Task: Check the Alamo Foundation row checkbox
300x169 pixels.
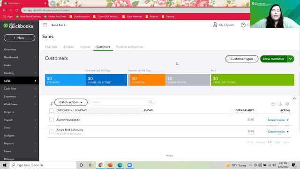Action: (51, 120)
